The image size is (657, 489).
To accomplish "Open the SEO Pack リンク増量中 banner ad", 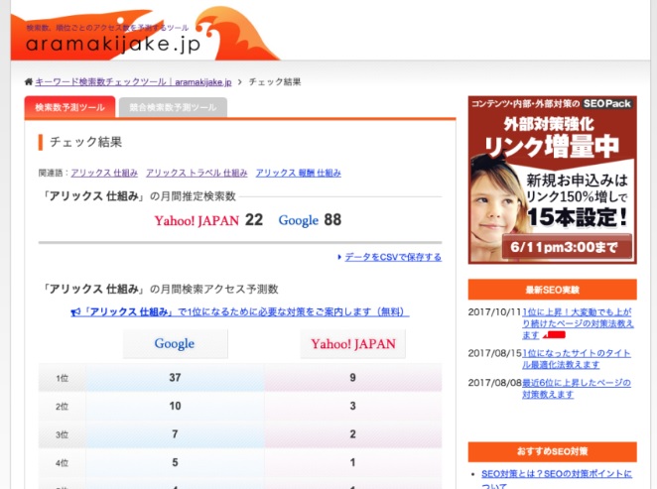I will coord(552,180).
